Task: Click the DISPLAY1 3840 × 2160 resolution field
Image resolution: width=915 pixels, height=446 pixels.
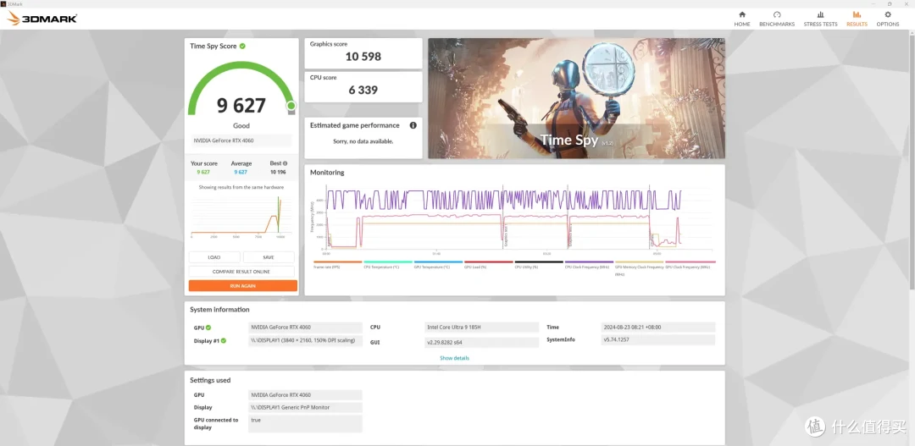Action: [x=305, y=341]
